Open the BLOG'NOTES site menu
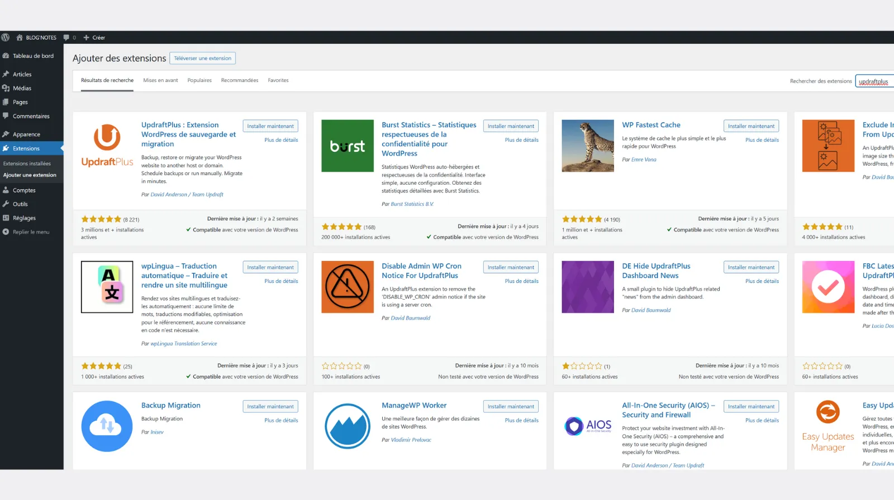Viewport: 894px width, 500px height. point(37,37)
